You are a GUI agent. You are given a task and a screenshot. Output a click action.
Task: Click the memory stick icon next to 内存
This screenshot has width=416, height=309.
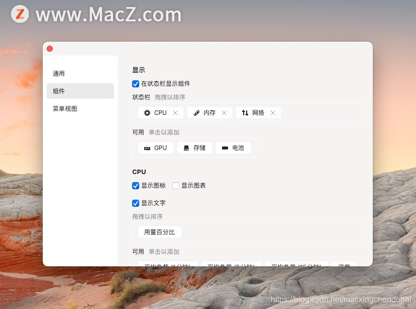(x=196, y=113)
